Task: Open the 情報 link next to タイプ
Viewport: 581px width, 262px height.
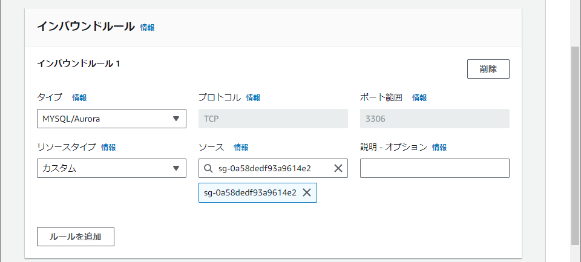Action: (x=79, y=98)
